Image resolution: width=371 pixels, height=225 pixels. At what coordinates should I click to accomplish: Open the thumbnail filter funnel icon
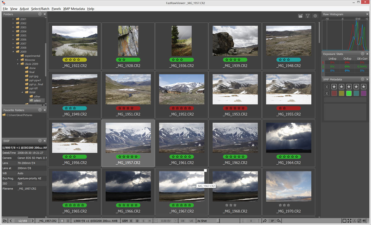click(x=308, y=16)
